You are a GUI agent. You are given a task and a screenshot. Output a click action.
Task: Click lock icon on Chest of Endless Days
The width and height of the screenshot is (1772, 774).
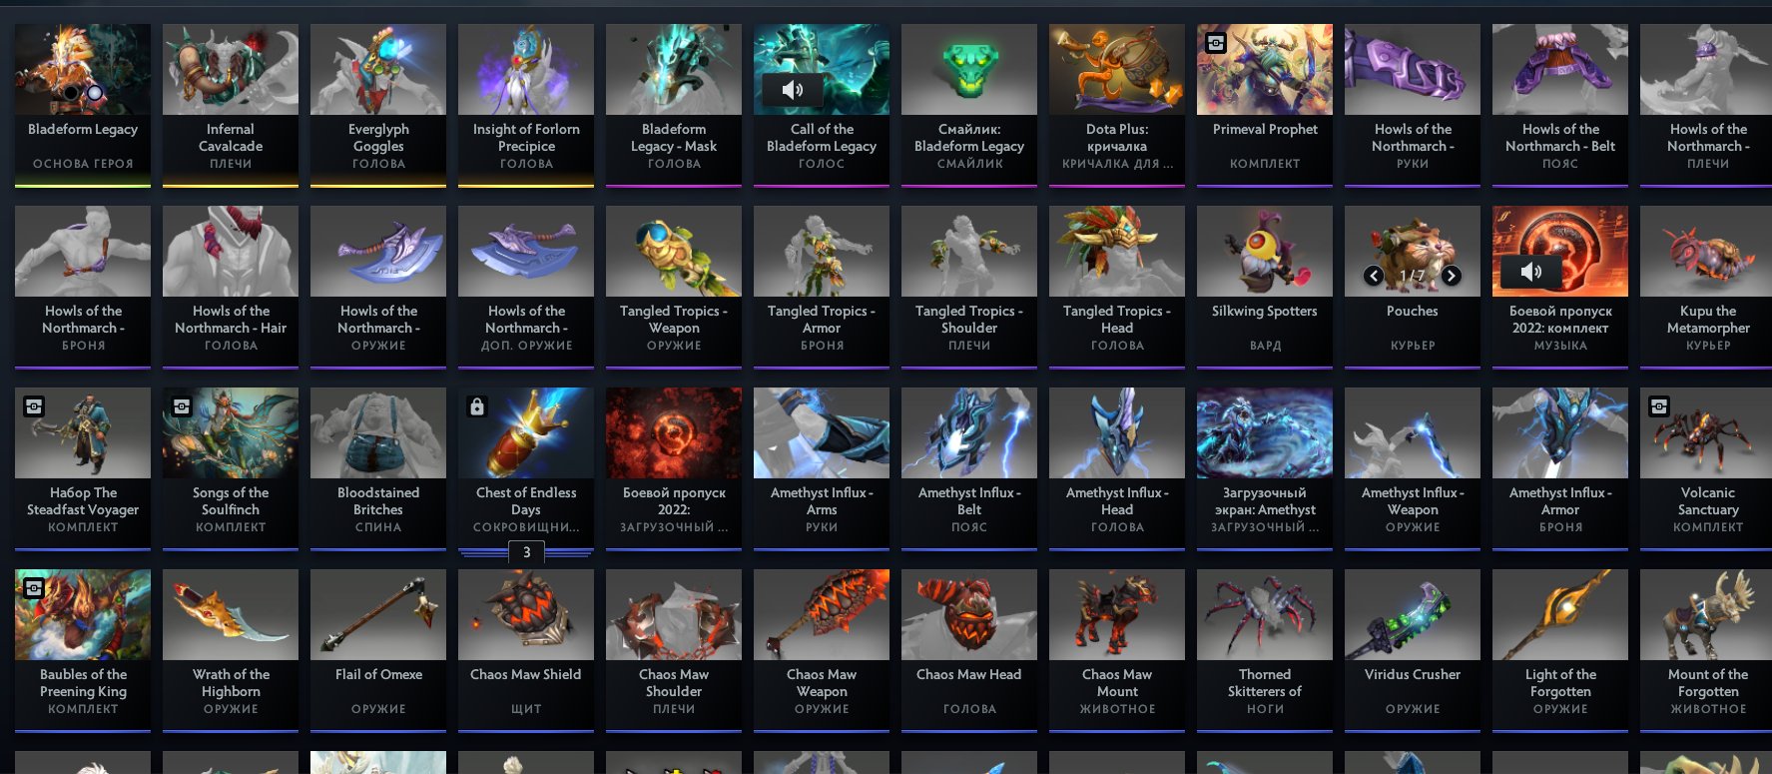[477, 406]
